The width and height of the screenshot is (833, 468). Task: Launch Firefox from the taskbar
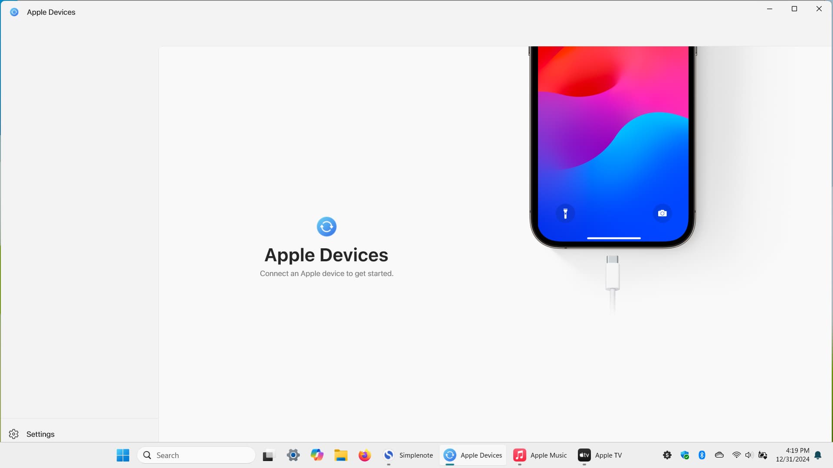tap(364, 455)
